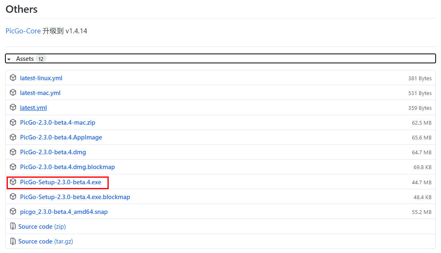Download Source code (tar.gz)

[46, 241]
